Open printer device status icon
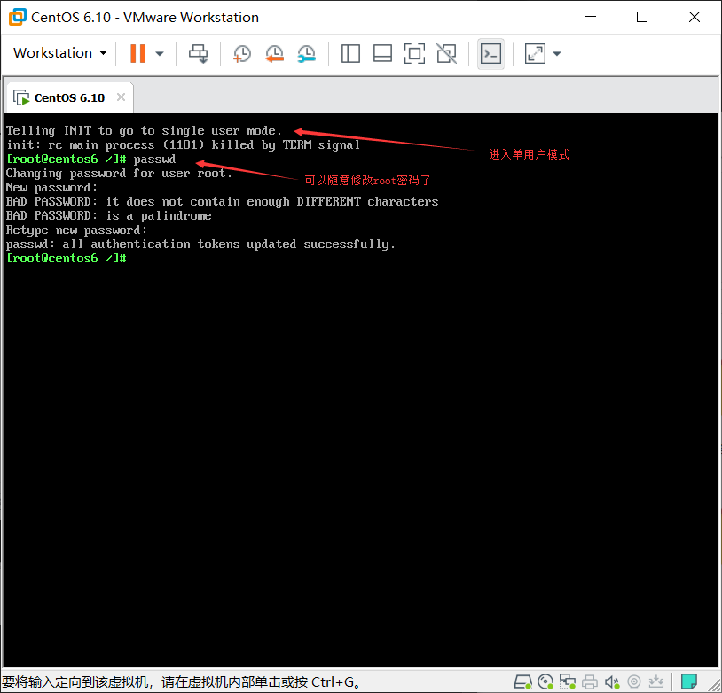The image size is (722, 693). tap(589, 681)
